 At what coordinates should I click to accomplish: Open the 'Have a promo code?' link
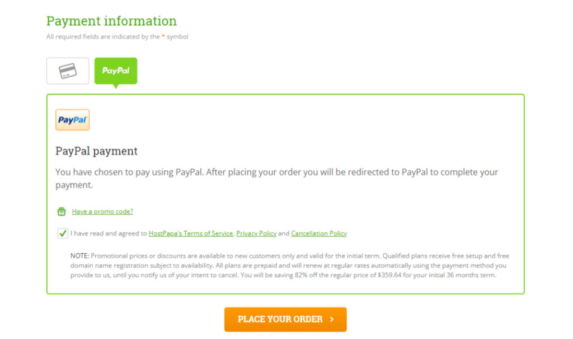tap(102, 211)
